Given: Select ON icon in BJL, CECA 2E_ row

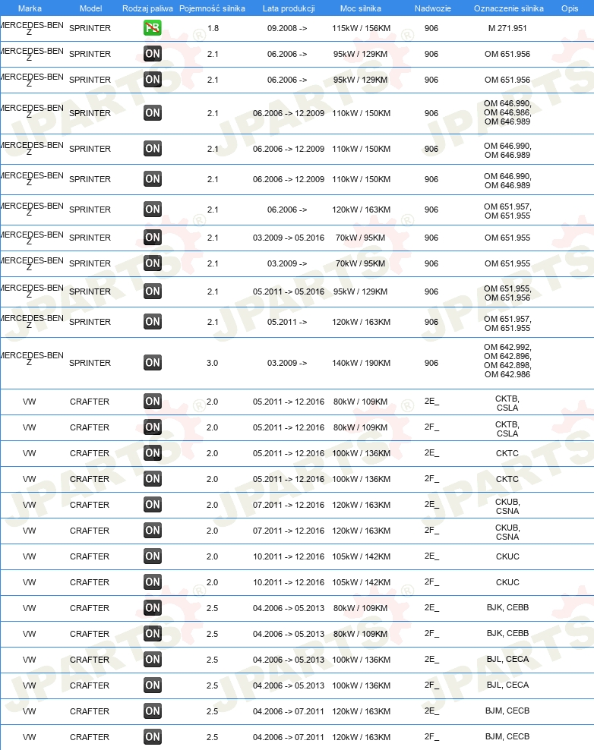Looking at the screenshot, I should (x=152, y=660).
